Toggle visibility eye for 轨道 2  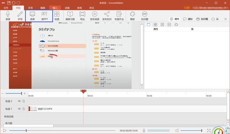point(19,101)
